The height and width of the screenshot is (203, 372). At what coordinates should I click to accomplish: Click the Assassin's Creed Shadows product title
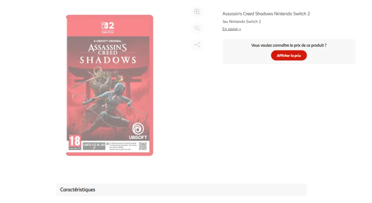[266, 14]
